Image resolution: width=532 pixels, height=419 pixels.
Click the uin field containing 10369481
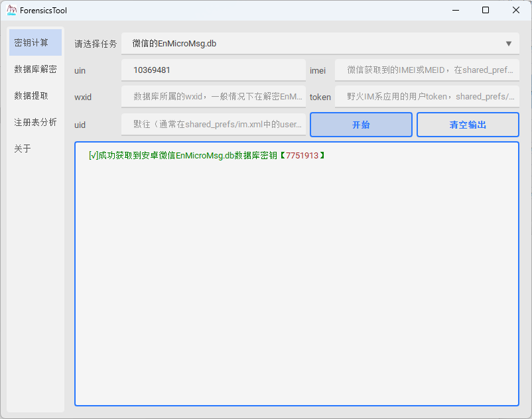pyautogui.click(x=213, y=70)
